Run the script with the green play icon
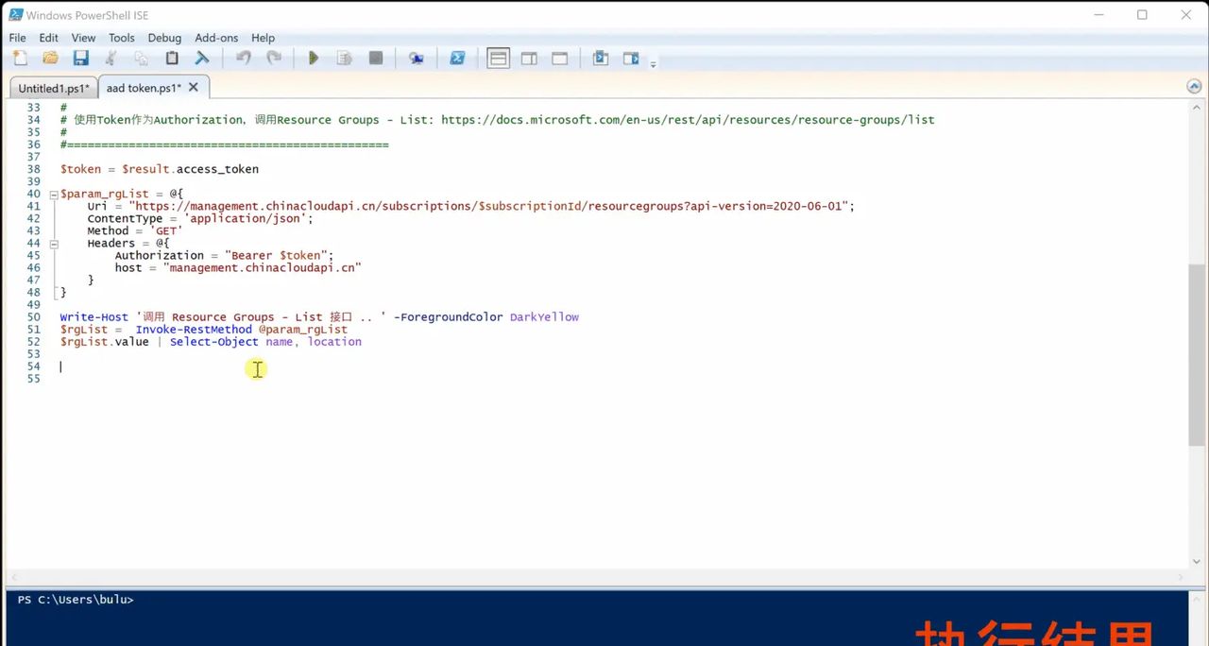This screenshot has width=1209, height=646. click(314, 59)
